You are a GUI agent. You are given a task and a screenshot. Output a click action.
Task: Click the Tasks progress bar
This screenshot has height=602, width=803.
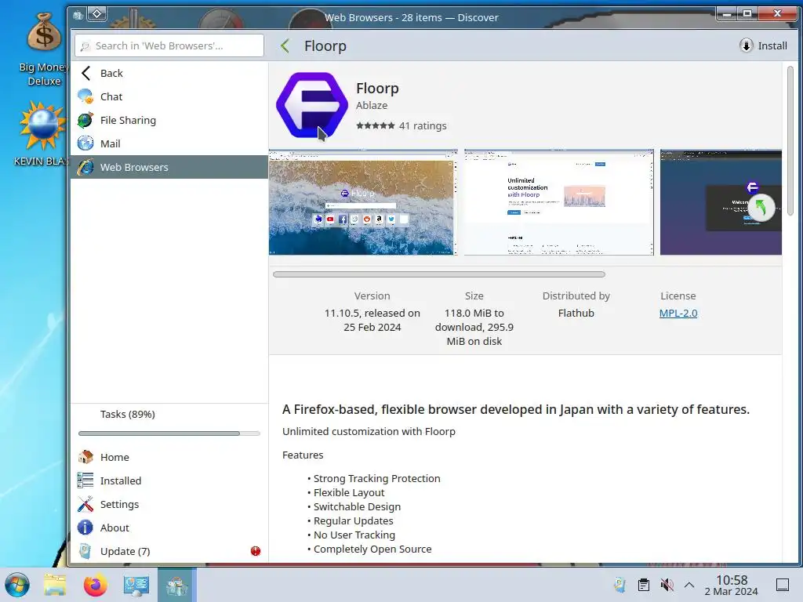169,433
